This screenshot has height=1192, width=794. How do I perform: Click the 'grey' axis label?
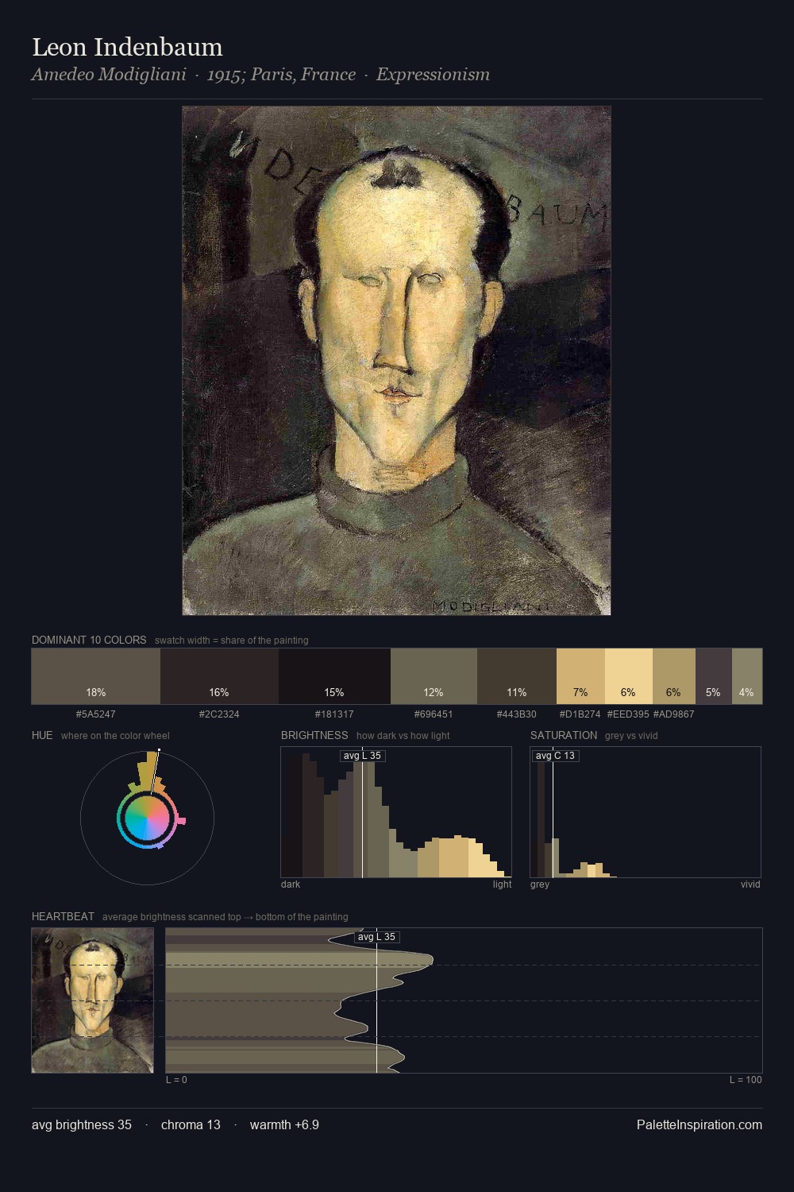(x=540, y=884)
